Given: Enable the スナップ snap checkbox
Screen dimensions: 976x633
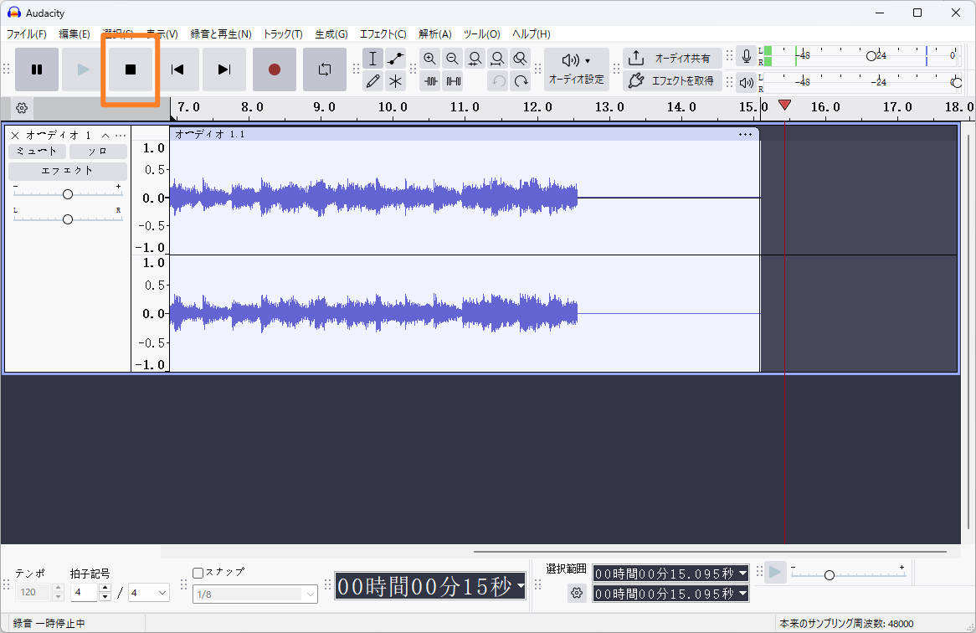Looking at the screenshot, I should pos(198,572).
